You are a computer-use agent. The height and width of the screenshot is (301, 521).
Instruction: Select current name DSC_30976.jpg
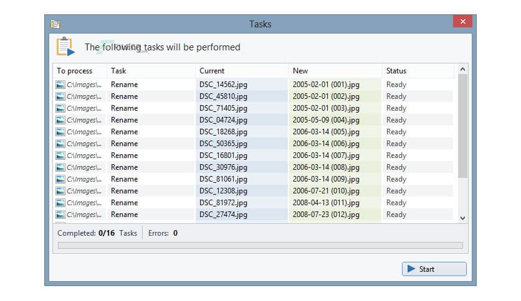223,167
